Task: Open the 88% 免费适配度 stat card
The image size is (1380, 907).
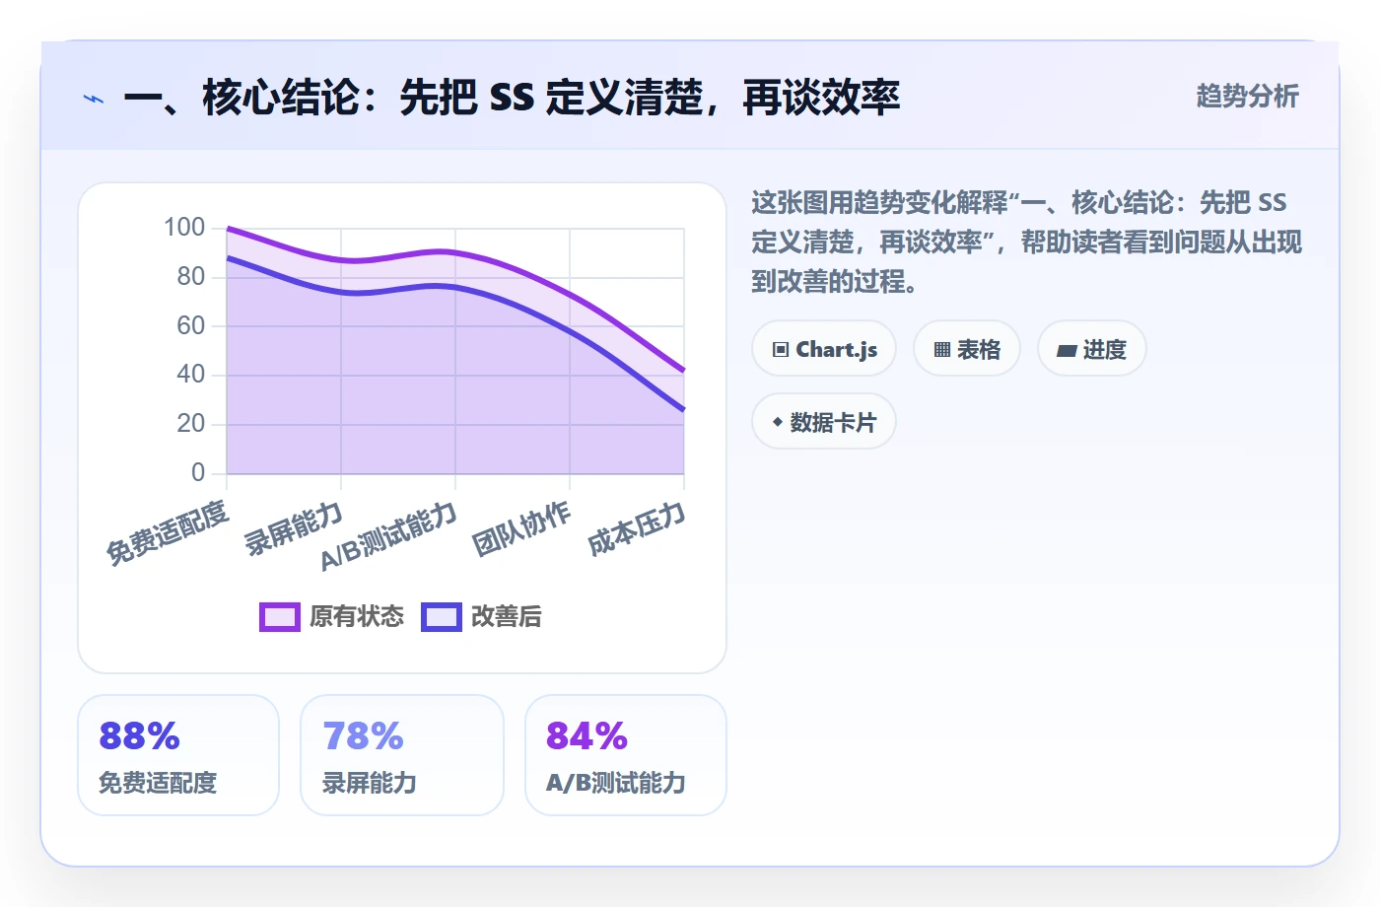Action: click(178, 755)
